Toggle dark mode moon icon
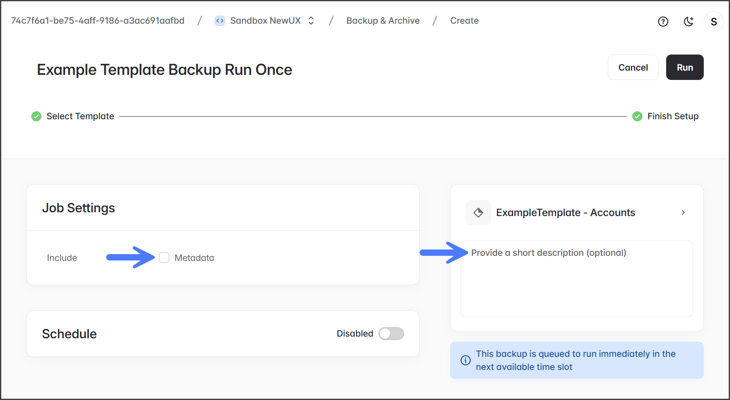This screenshot has width=730, height=400. coord(689,22)
